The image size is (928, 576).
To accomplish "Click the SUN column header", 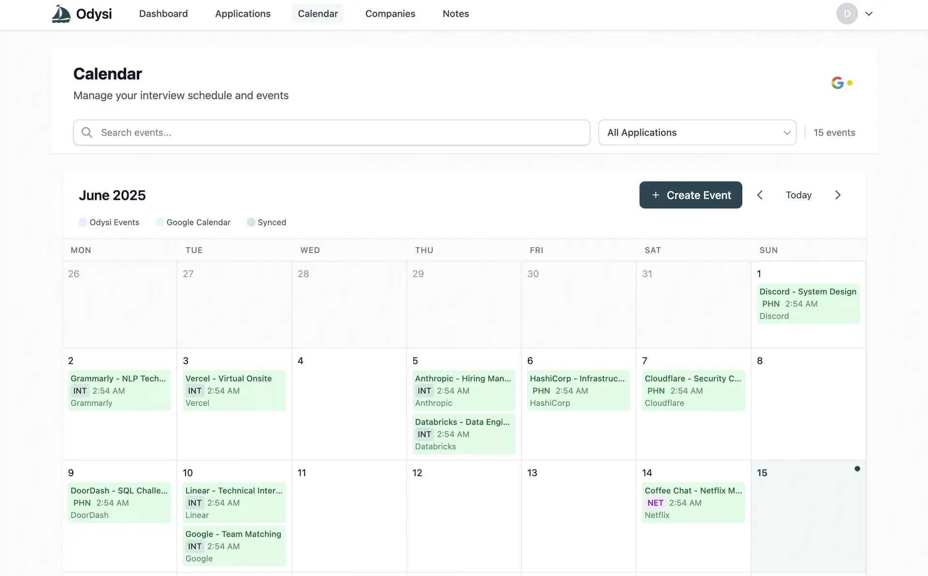I will pos(768,250).
